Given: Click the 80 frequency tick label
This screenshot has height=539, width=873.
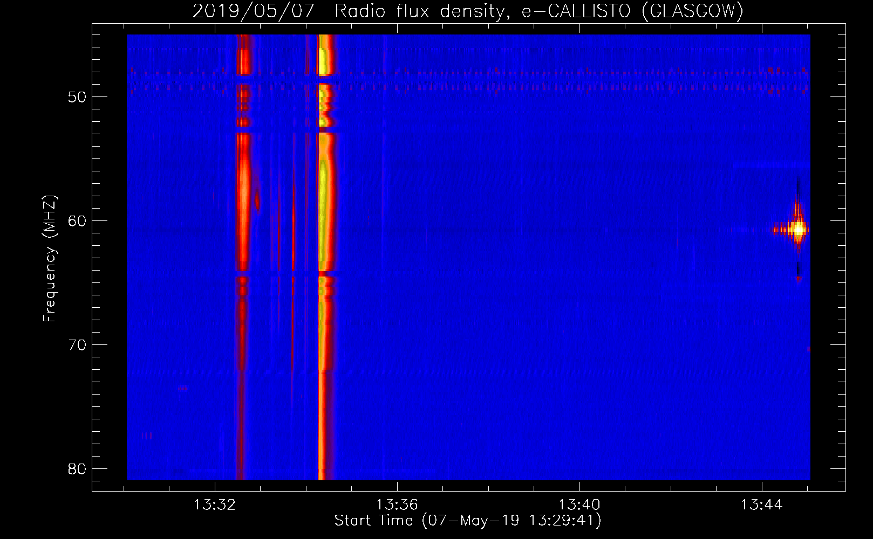Looking at the screenshot, I should coord(77,469).
